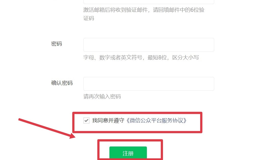254x160 pixels.
Task: Select the partially visible verification code field
Action: (x=149, y=2)
